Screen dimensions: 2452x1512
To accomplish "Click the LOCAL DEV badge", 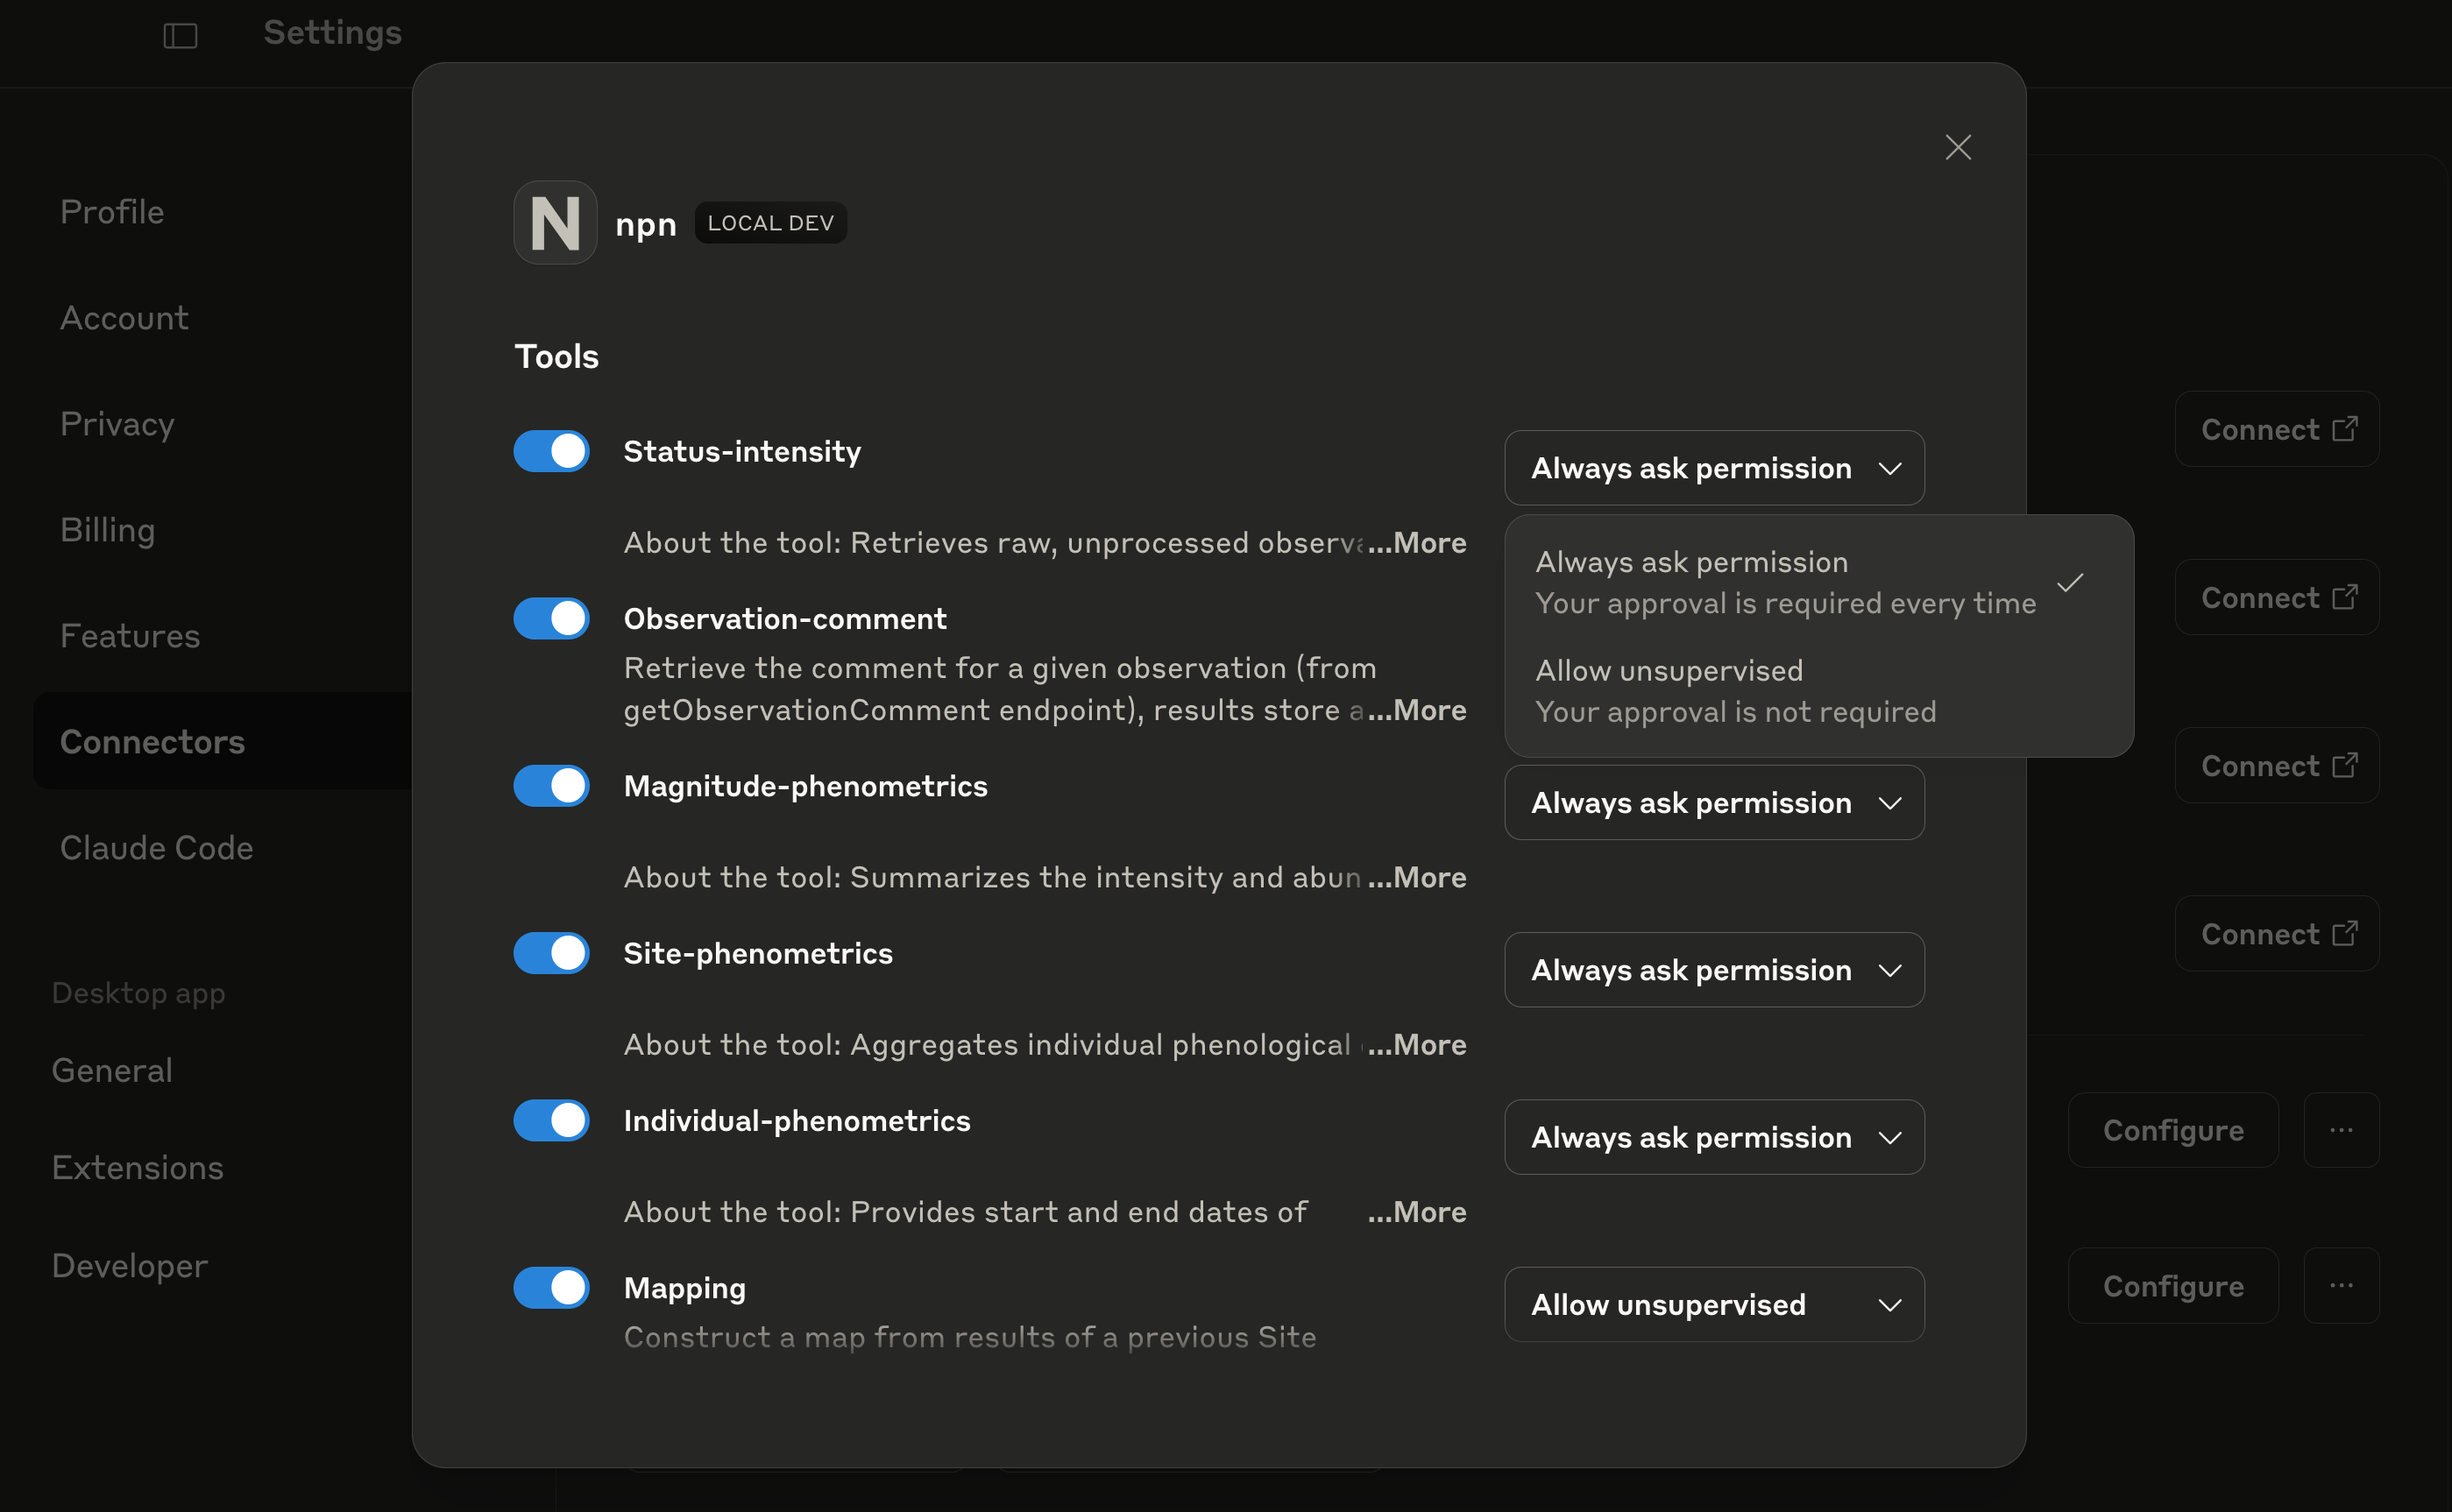I will click(x=770, y=223).
